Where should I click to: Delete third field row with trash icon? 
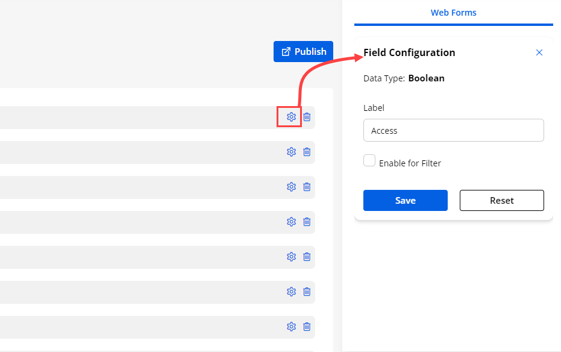tap(307, 187)
